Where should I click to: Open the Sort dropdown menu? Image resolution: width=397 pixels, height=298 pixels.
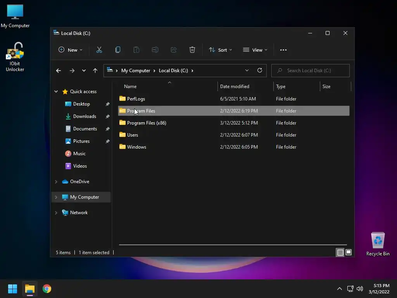tap(220, 50)
